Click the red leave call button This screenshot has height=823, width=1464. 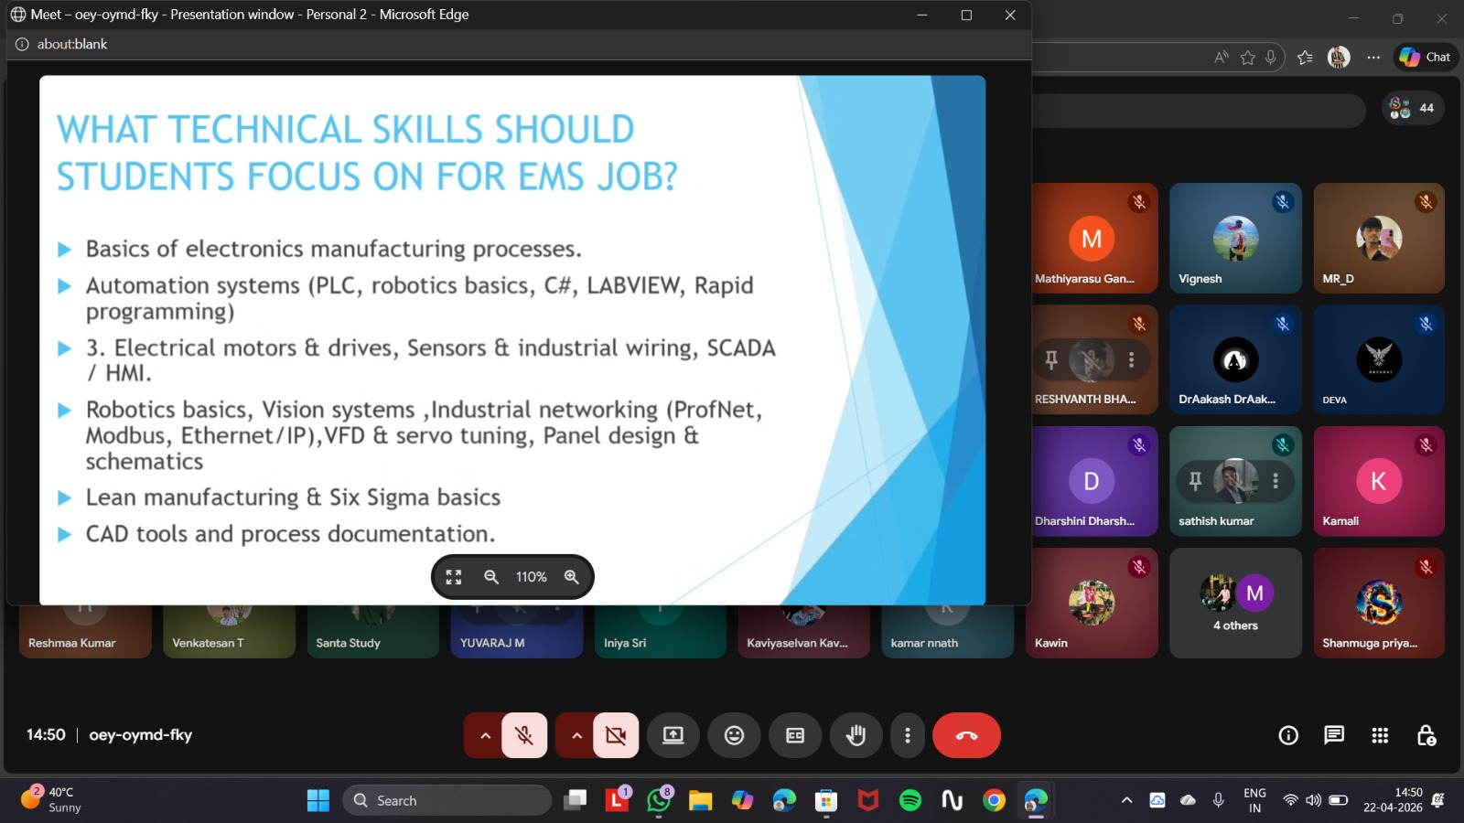966,735
